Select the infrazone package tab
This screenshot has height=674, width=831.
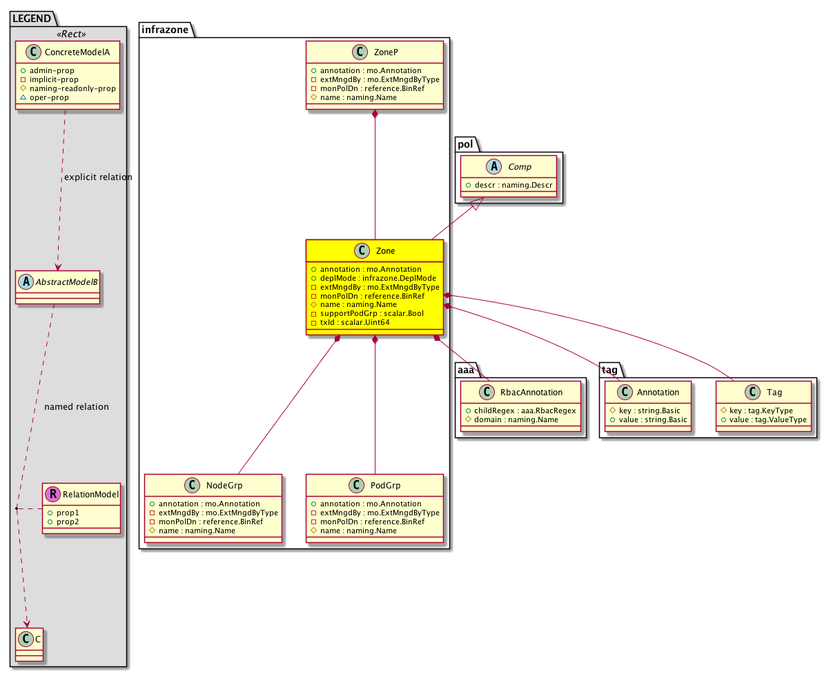point(166,28)
